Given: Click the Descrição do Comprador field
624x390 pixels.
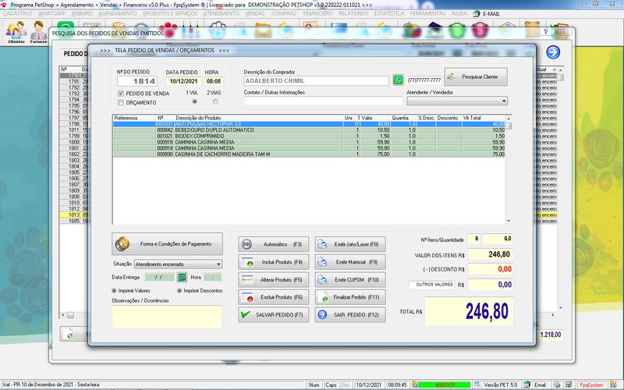Looking at the screenshot, I should point(317,81).
